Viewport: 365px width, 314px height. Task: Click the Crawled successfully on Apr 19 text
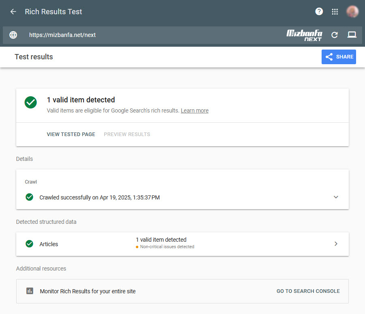[99, 197]
